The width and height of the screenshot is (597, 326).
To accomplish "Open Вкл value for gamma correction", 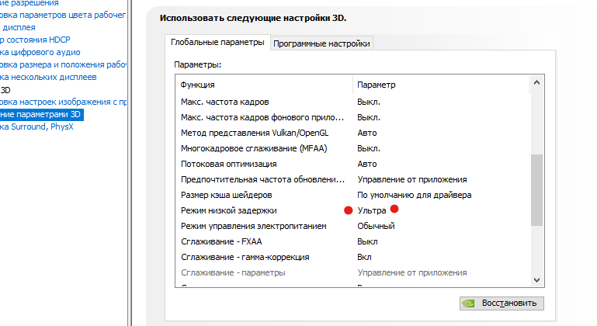I will pyautogui.click(x=364, y=258).
